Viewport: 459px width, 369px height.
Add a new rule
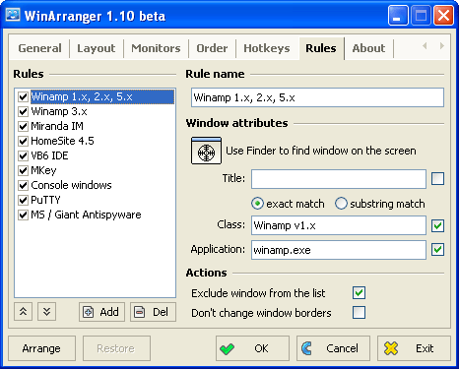click(101, 312)
